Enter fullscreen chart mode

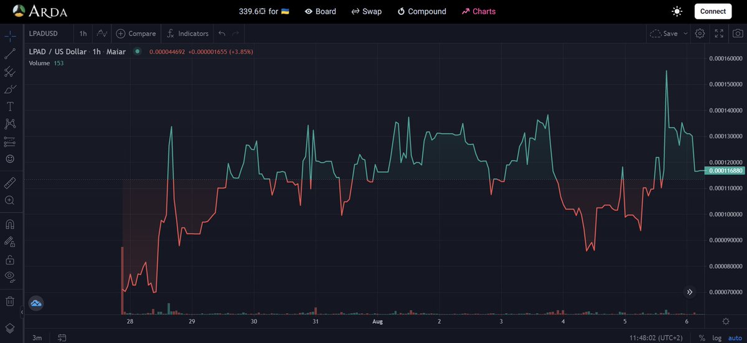point(719,34)
